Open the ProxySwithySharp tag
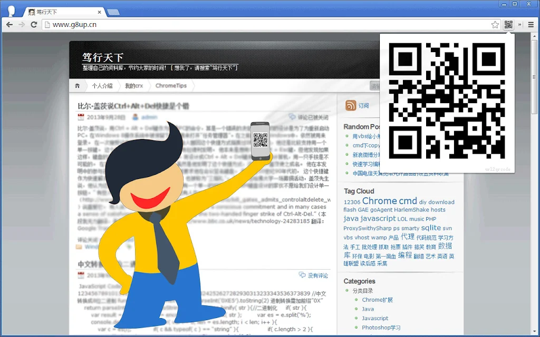Viewport: 540px width, 337px height. click(x=367, y=229)
